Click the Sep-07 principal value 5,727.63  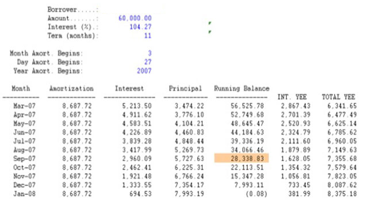tap(189, 159)
